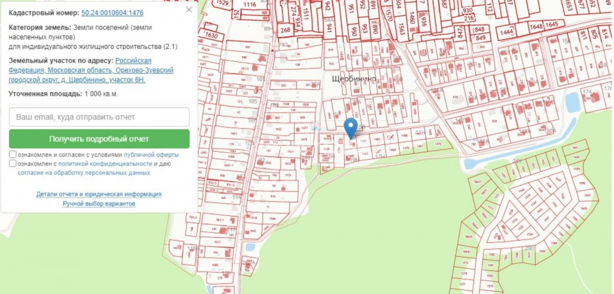The width and height of the screenshot is (614, 294).
Task: Open cadastral number 50:24:0010604:1476 link
Action: (x=112, y=12)
